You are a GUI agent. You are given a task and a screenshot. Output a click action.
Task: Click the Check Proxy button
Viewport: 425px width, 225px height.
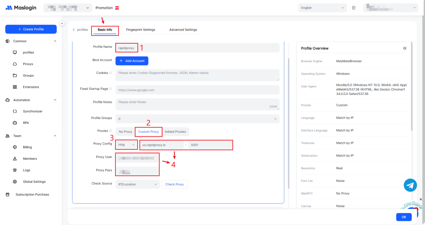[x=174, y=184]
